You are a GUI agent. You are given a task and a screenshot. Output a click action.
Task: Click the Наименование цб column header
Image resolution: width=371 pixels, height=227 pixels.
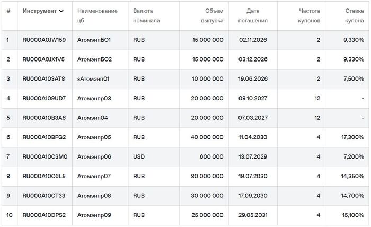point(94,15)
